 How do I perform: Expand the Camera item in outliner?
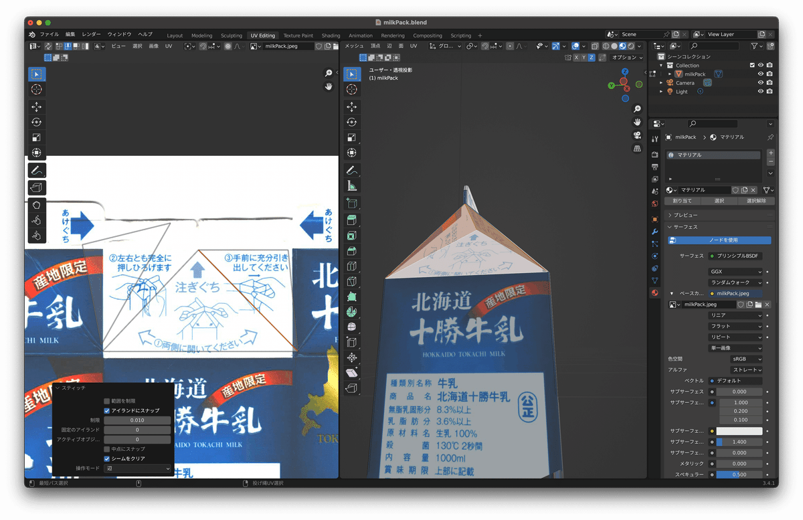662,83
